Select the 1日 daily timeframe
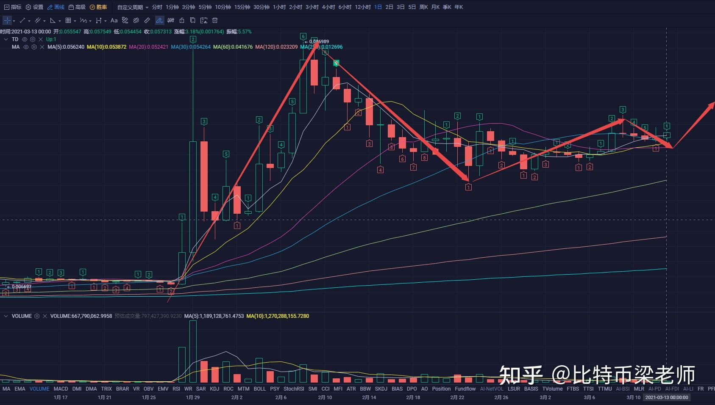The height and width of the screenshot is (405, 715). (x=378, y=7)
